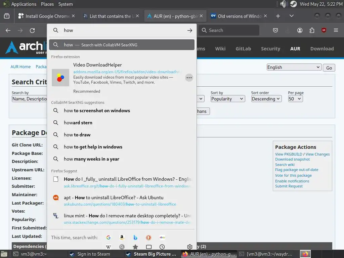Select suggestion 'howard stern'

[x=122, y=123]
